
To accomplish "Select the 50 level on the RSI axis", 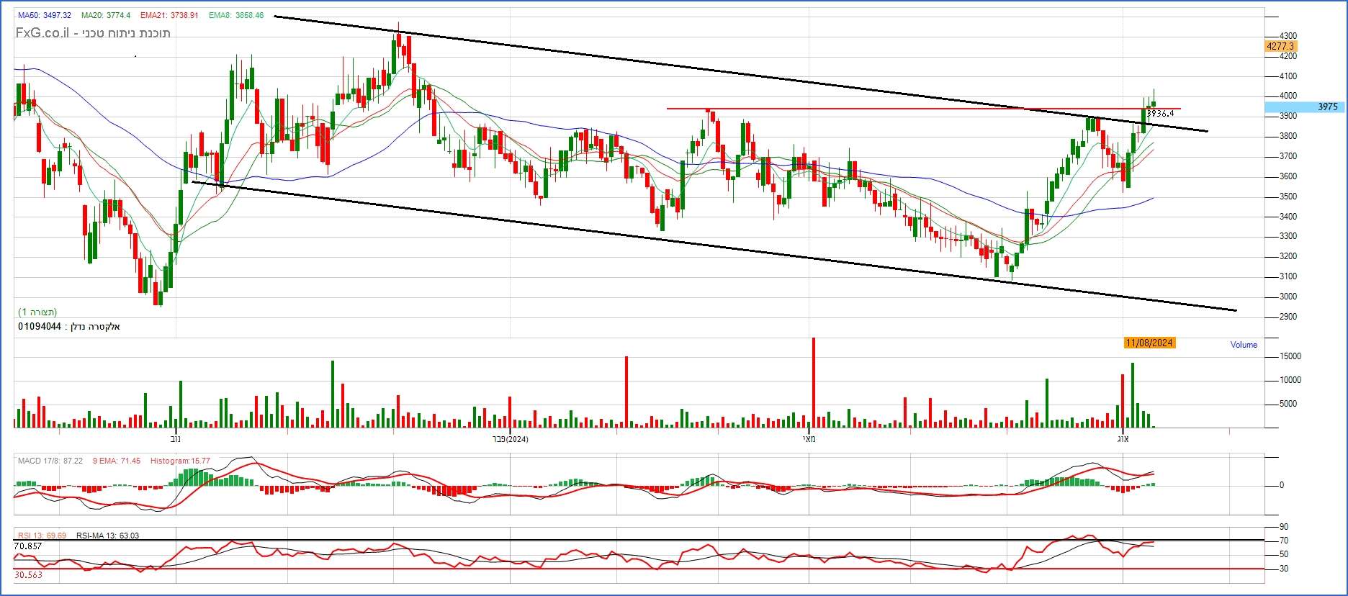I will click(1284, 554).
